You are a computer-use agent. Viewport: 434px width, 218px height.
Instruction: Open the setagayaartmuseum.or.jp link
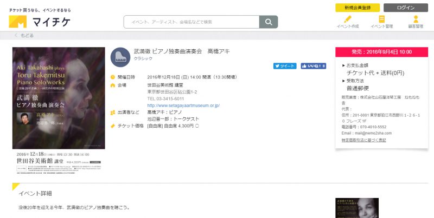183,105
